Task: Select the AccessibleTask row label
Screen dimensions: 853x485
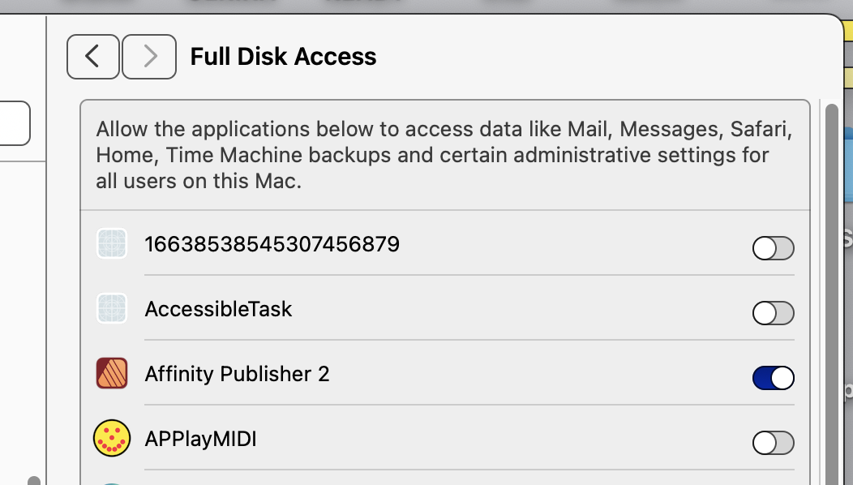Action: pos(218,309)
